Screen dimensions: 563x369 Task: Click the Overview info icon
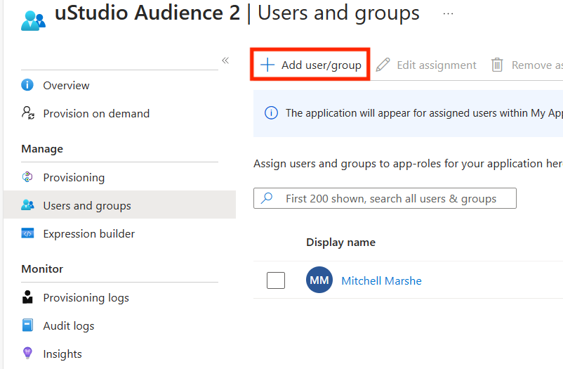(x=27, y=85)
